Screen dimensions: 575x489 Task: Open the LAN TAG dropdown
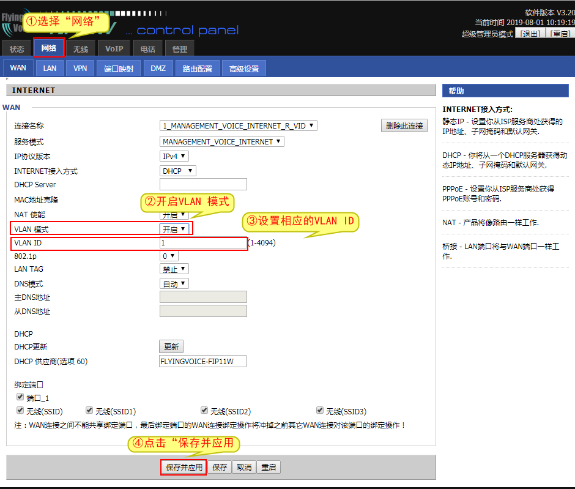(x=174, y=269)
